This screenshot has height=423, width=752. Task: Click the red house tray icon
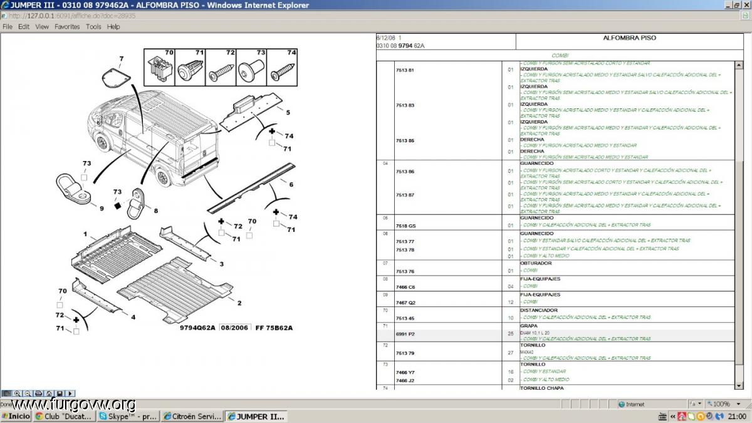[x=682, y=416]
